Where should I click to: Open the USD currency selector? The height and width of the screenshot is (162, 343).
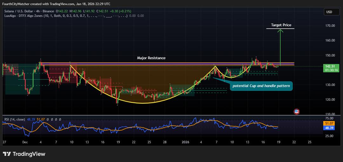[x=329, y=12]
